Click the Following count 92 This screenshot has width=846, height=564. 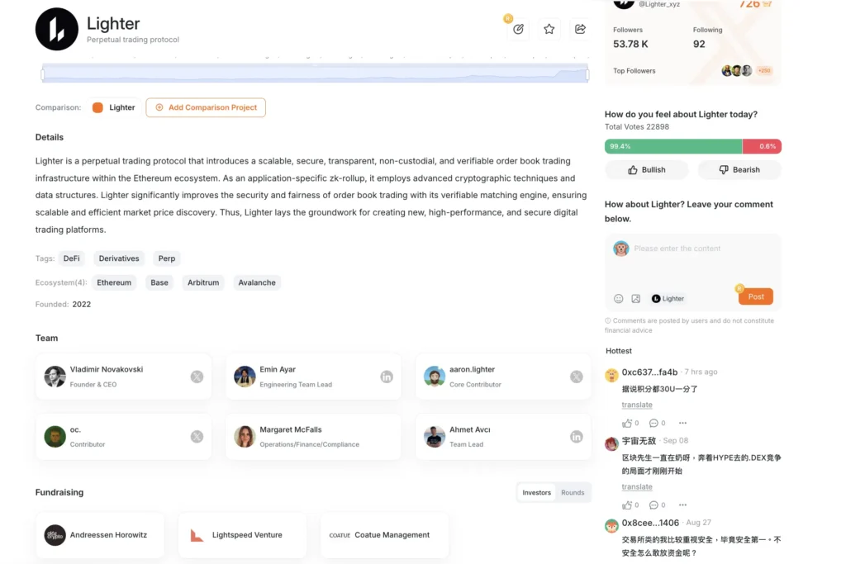[x=699, y=45]
